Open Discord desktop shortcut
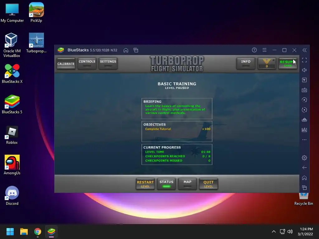The width and height of the screenshot is (319, 239). tap(12, 195)
